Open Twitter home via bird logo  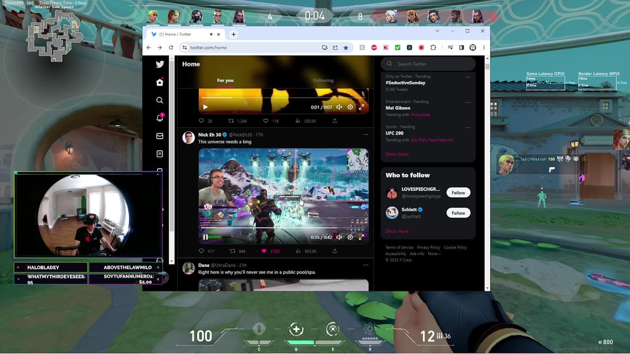(x=160, y=64)
